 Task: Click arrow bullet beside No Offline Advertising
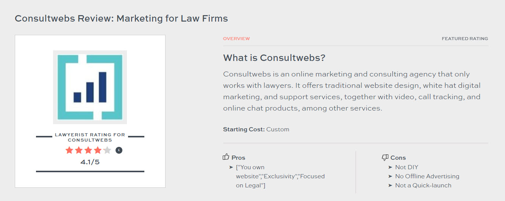pos(390,176)
